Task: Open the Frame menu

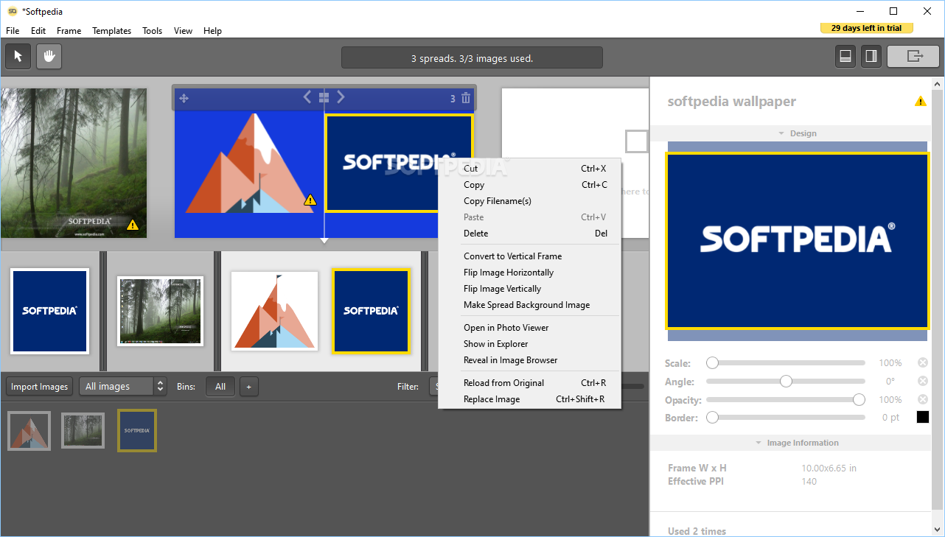Action: pos(69,31)
